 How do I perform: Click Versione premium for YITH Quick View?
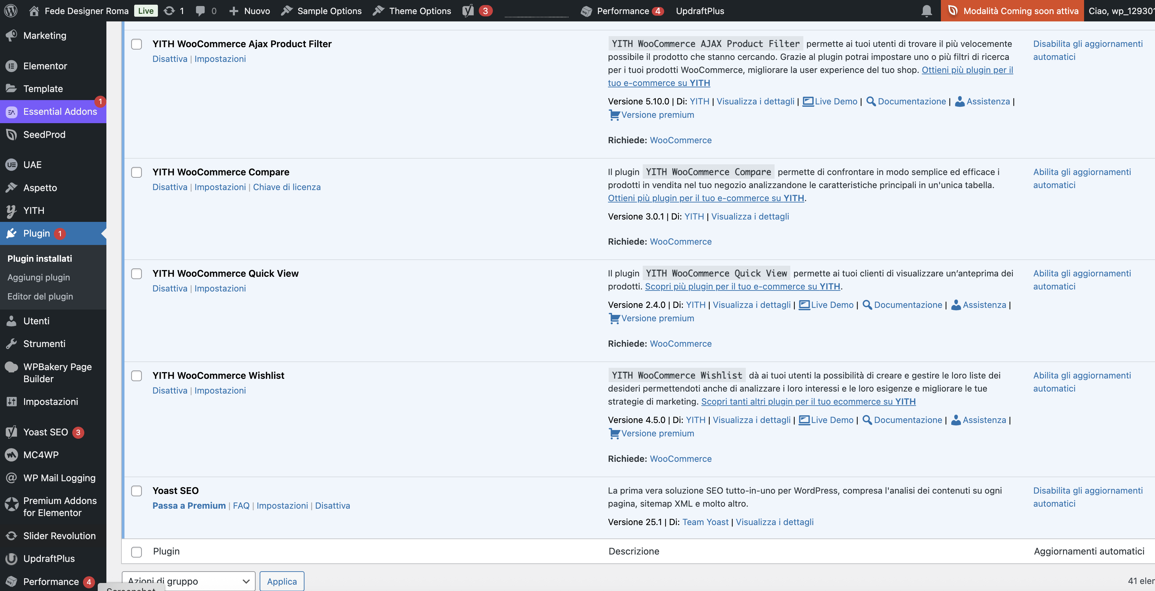pyautogui.click(x=651, y=318)
